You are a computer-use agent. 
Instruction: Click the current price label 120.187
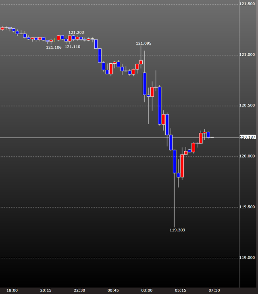point(248,137)
